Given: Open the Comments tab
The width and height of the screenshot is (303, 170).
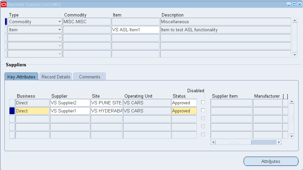Looking at the screenshot, I should (90, 77).
